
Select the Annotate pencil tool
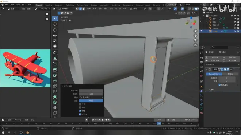coord(55,52)
